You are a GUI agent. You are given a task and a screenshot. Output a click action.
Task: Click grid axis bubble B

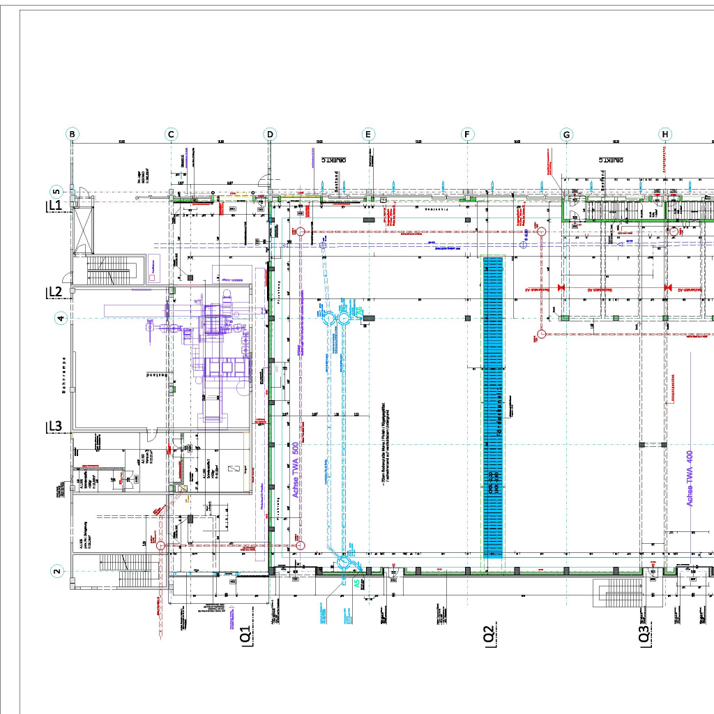click(73, 135)
